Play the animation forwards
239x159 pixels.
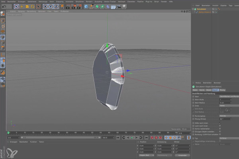[132, 138]
